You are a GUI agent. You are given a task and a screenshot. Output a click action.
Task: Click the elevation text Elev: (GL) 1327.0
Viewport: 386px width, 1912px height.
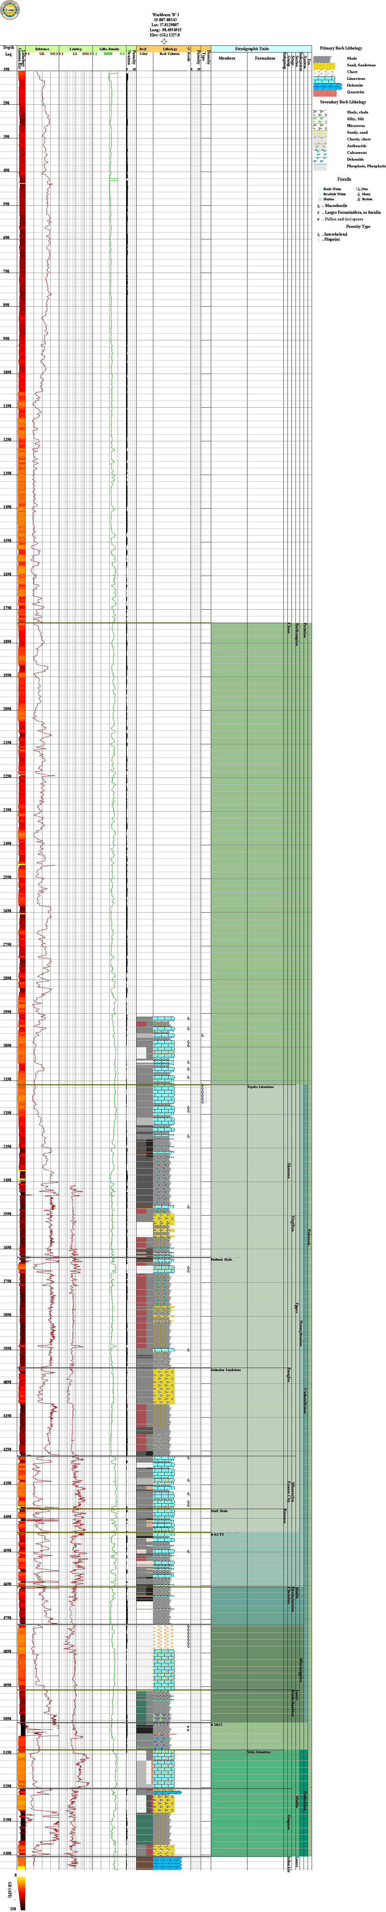[x=164, y=36]
